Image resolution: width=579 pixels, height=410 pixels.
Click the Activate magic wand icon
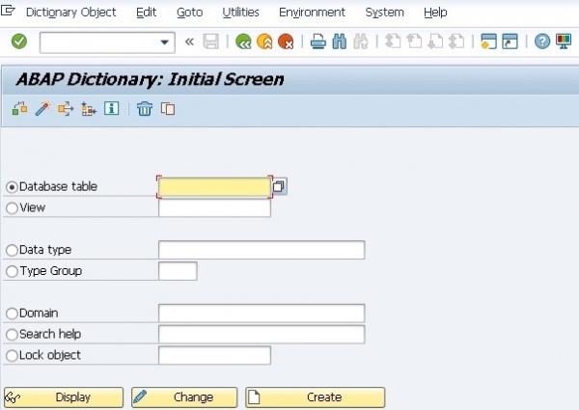pos(42,109)
